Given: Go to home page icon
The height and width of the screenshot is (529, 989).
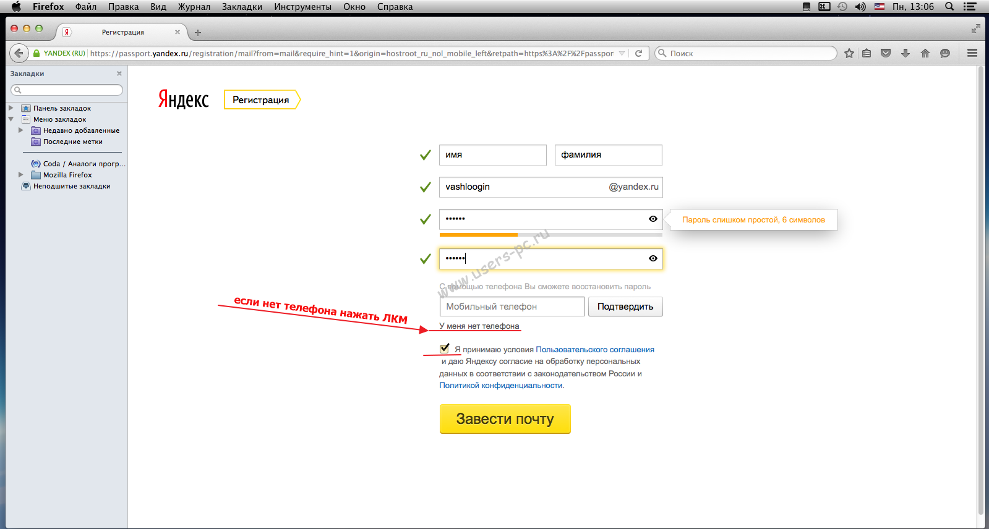Looking at the screenshot, I should tap(925, 53).
